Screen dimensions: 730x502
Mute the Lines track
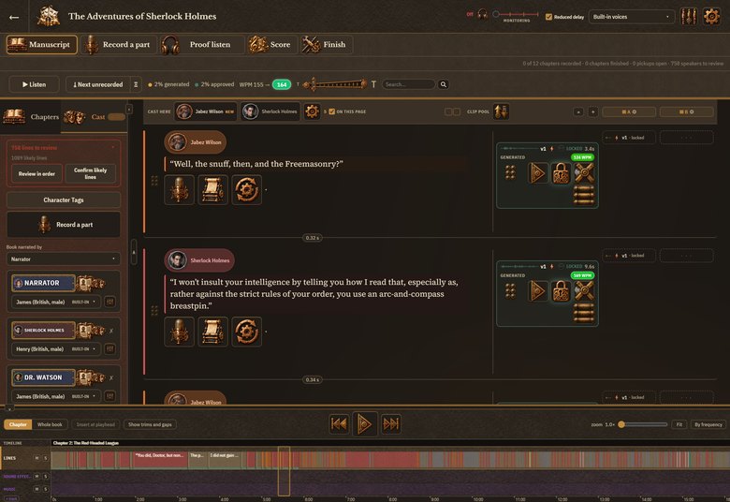point(36,458)
